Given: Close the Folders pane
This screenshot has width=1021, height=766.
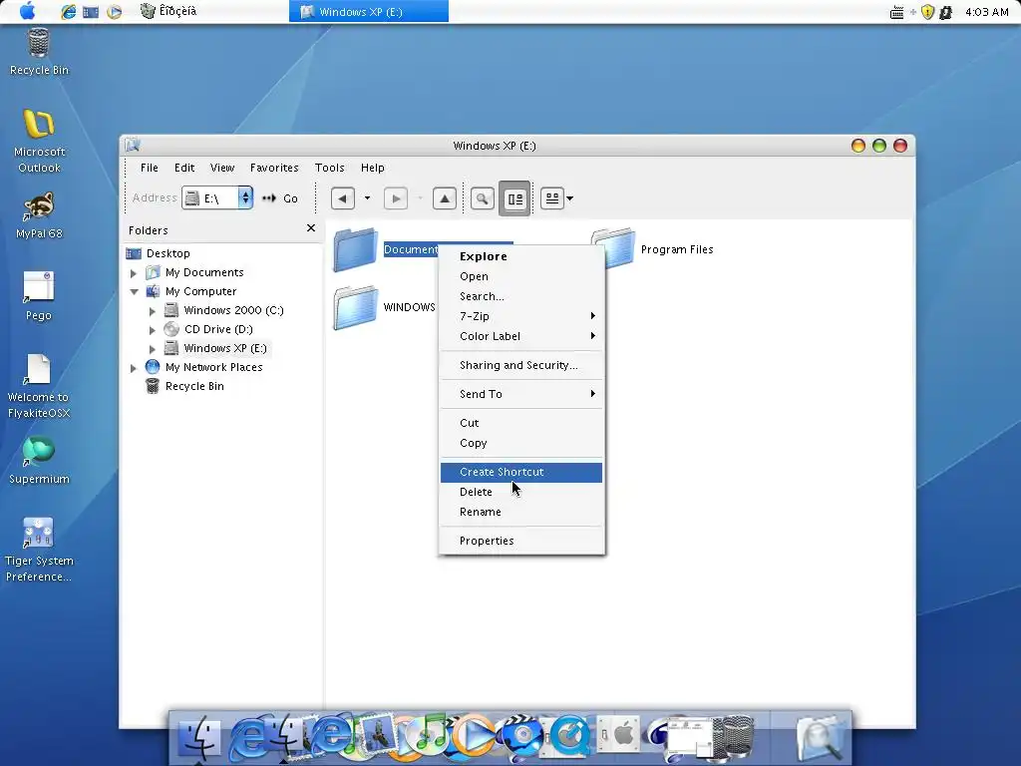Looking at the screenshot, I should (x=311, y=228).
